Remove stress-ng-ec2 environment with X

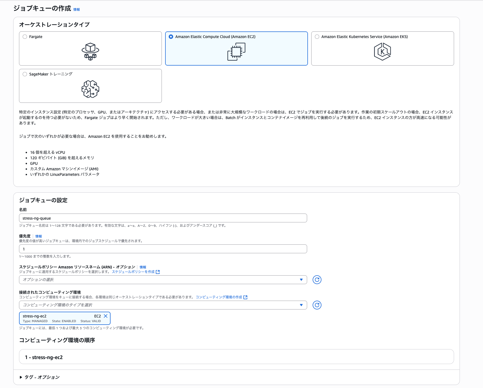click(106, 316)
